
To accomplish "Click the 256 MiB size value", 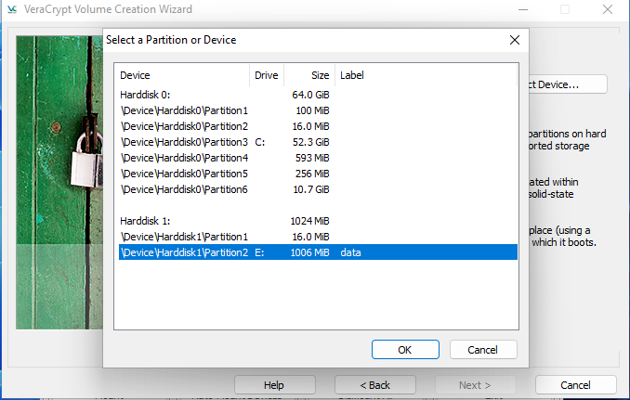I will click(x=312, y=174).
